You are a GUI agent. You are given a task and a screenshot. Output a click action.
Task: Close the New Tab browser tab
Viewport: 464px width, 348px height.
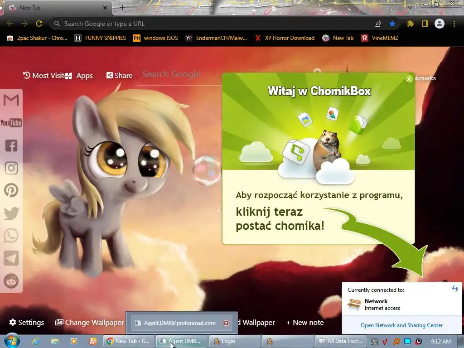pos(105,8)
